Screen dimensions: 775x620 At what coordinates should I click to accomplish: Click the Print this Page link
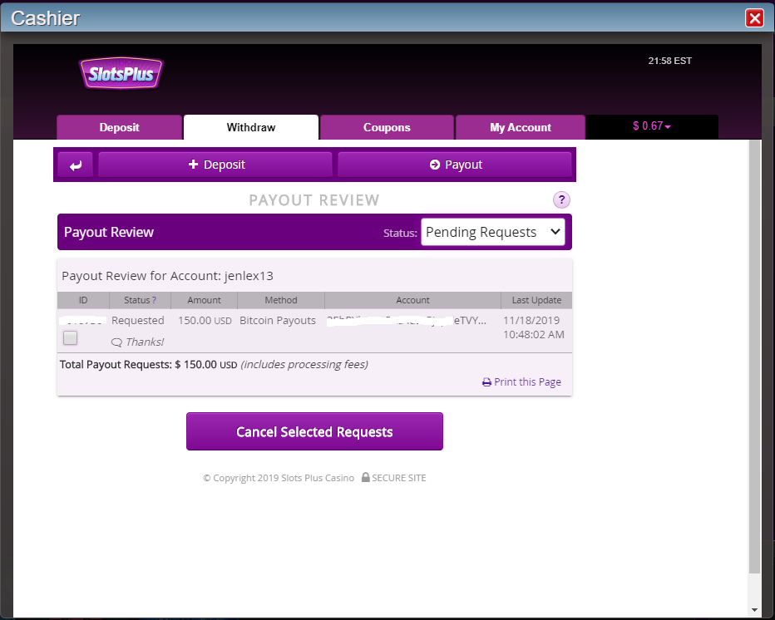521,381
